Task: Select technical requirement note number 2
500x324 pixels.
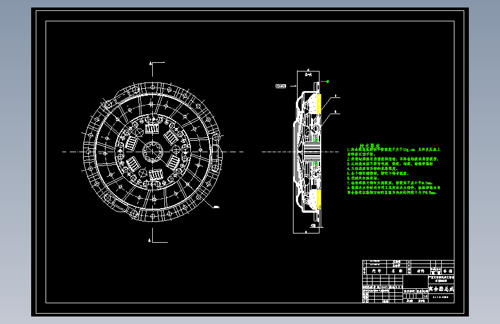Action: 393,159
